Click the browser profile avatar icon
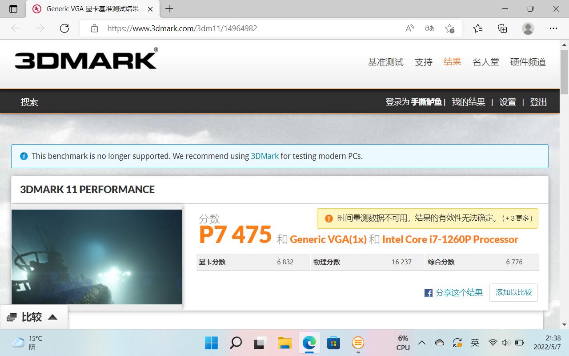The image size is (569, 356). pyautogui.click(x=527, y=28)
